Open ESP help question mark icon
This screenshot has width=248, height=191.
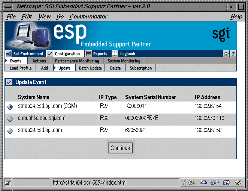233,54
